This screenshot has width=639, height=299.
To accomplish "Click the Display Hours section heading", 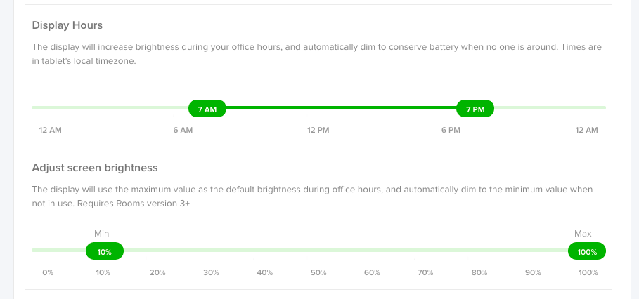I will pyautogui.click(x=67, y=25).
